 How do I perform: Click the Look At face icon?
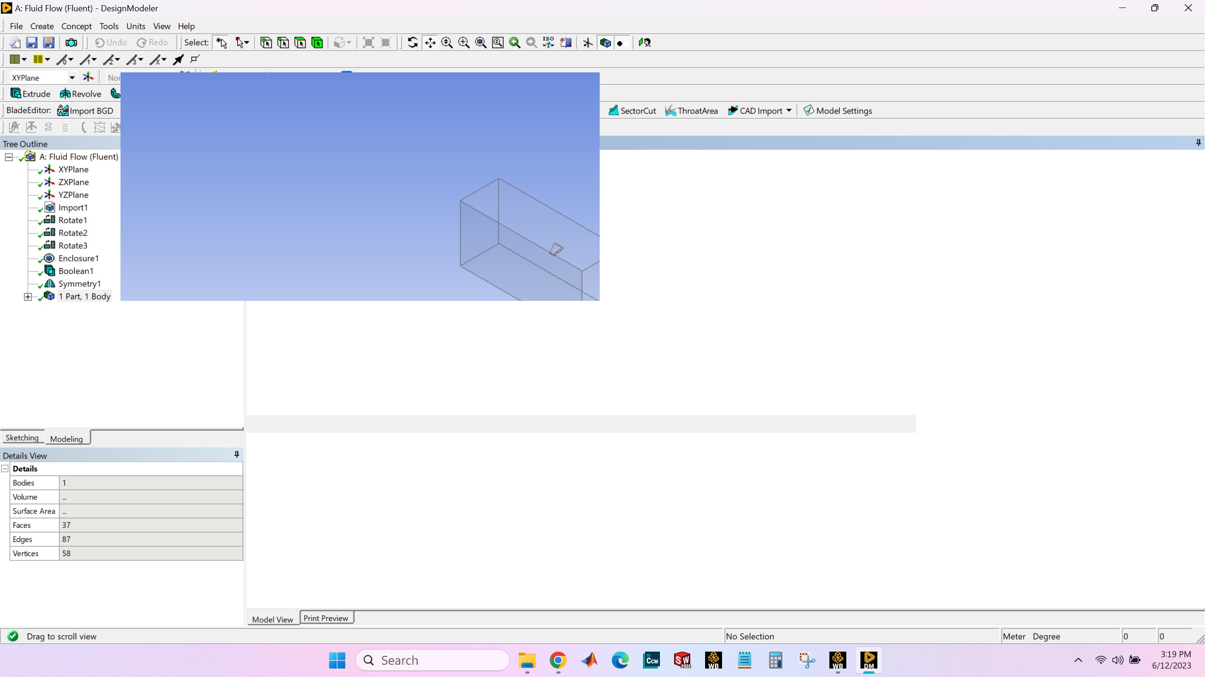(x=566, y=43)
